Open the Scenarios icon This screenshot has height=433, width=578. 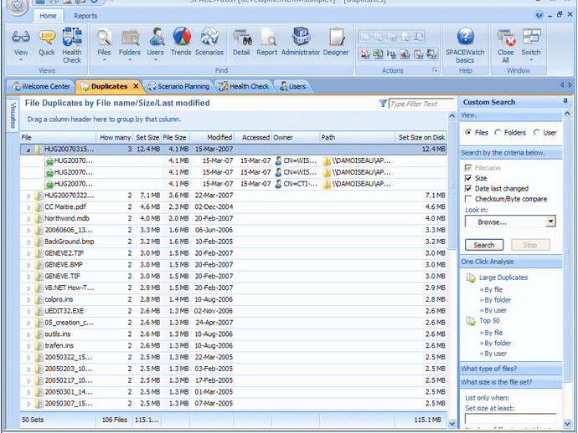(209, 36)
